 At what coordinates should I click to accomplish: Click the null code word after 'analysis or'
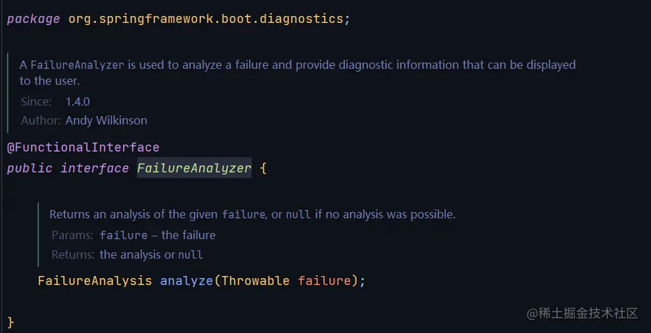(191, 254)
